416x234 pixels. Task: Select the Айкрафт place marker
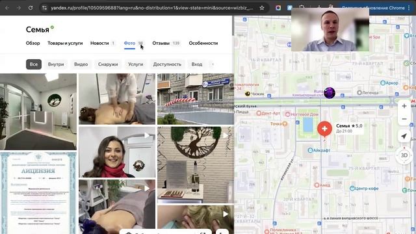(x=319, y=150)
